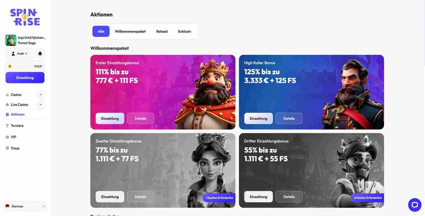425x216 pixels.
Task: Click the EUR coin balance icon
Action: 10,66
